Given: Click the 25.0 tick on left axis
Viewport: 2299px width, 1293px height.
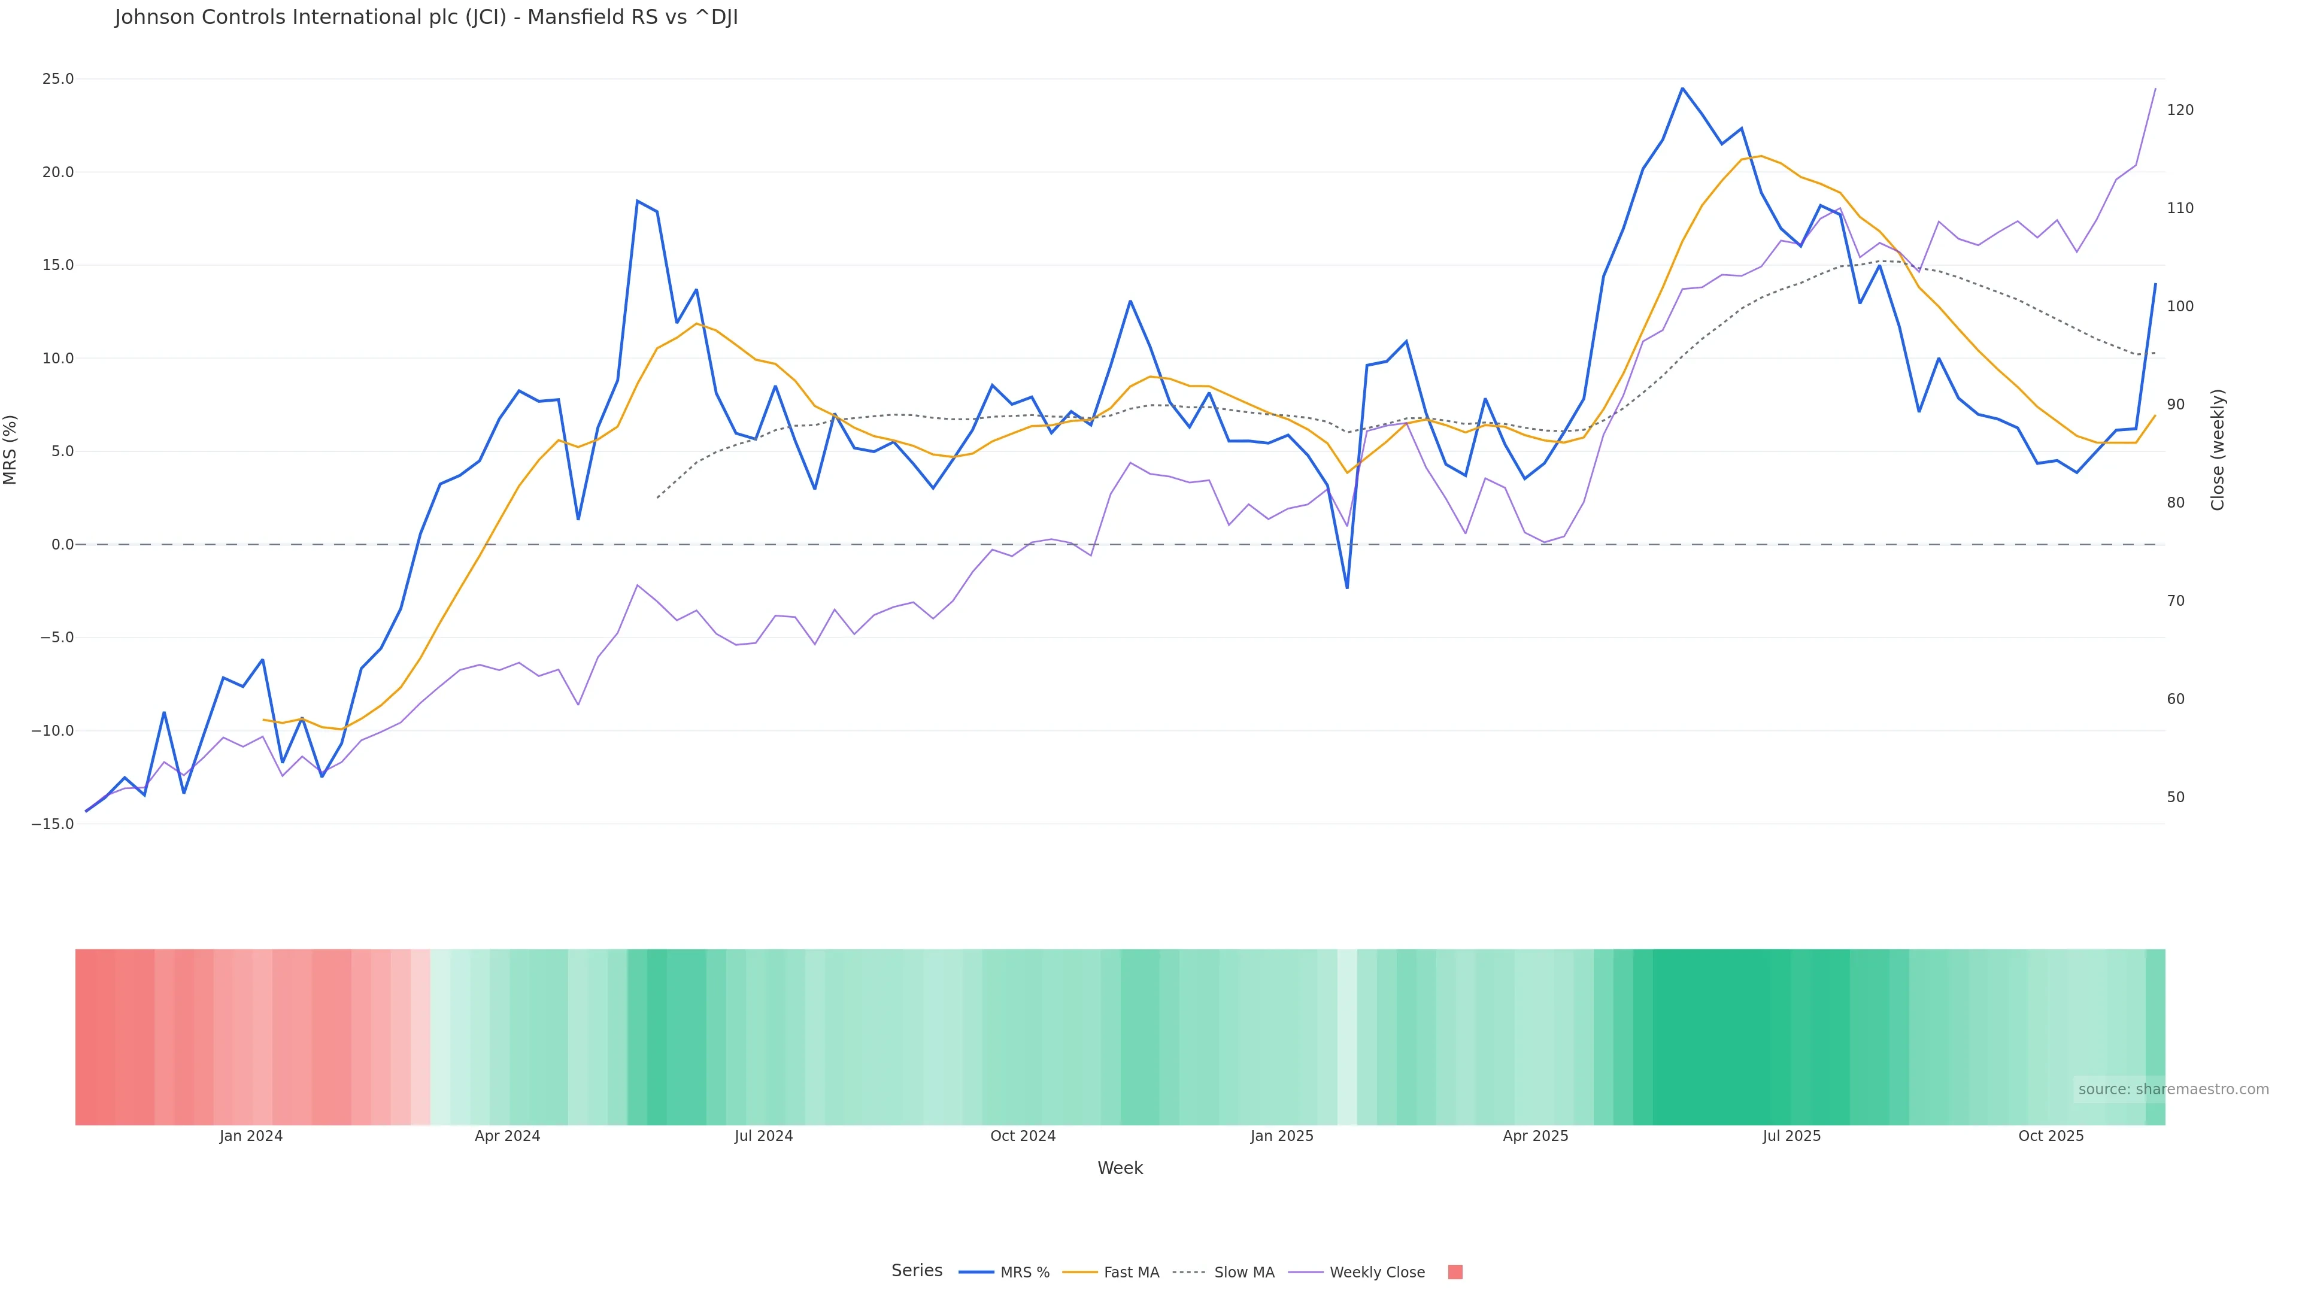Looking at the screenshot, I should coord(58,80).
